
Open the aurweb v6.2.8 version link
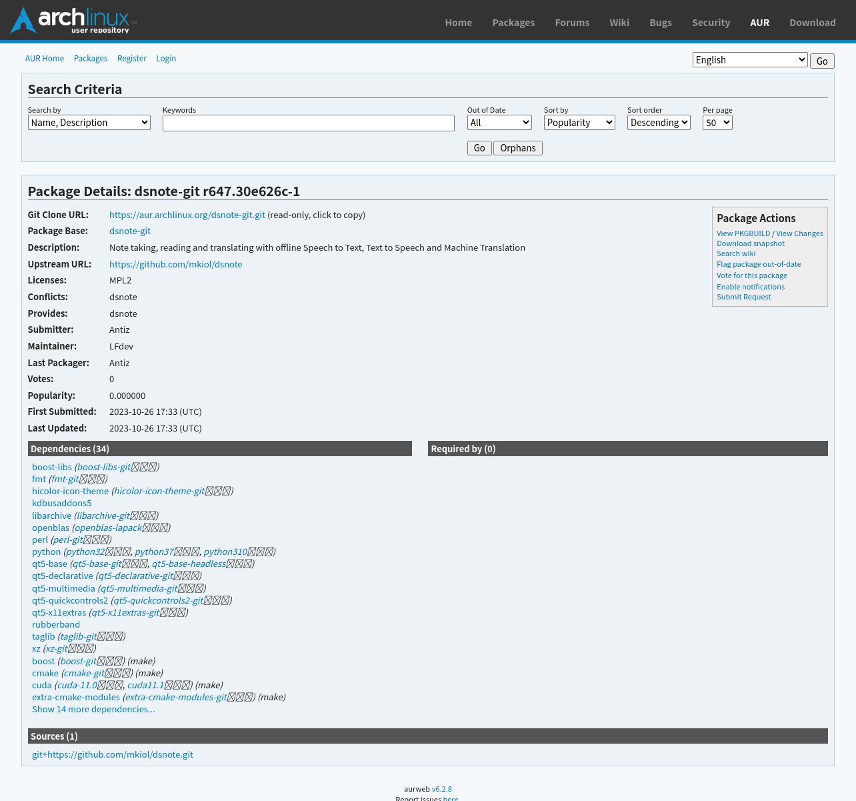[x=441, y=789]
